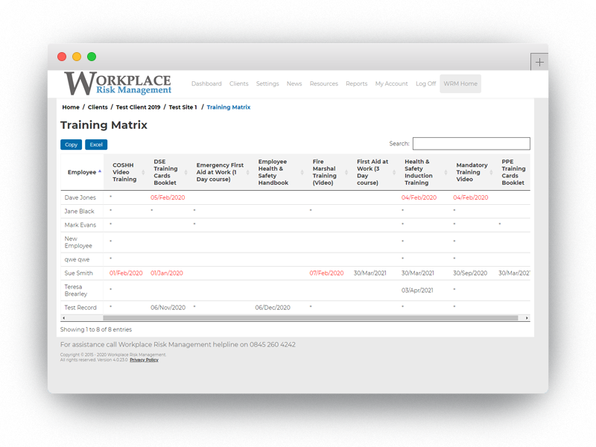Viewport: 596px width, 447px height.
Task: Go to My Account
Action: (x=392, y=83)
